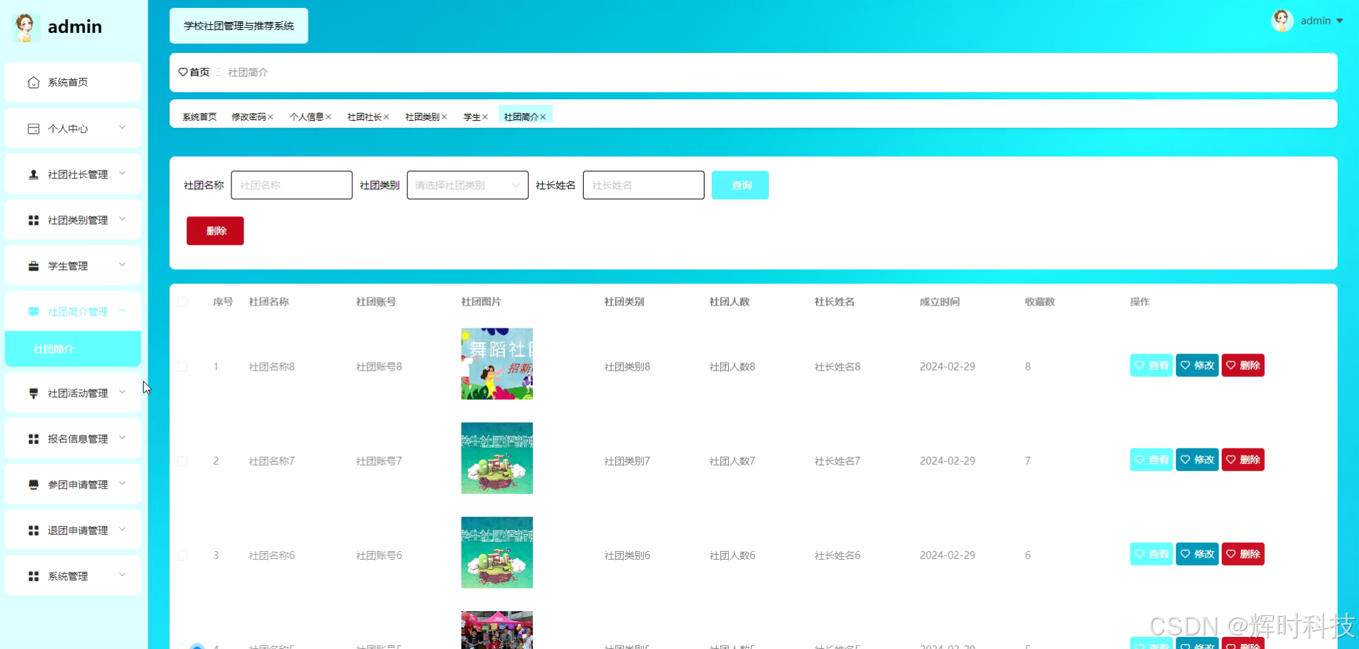Close the 修改密码 tab
This screenshot has width=1359, height=649.
click(x=271, y=117)
